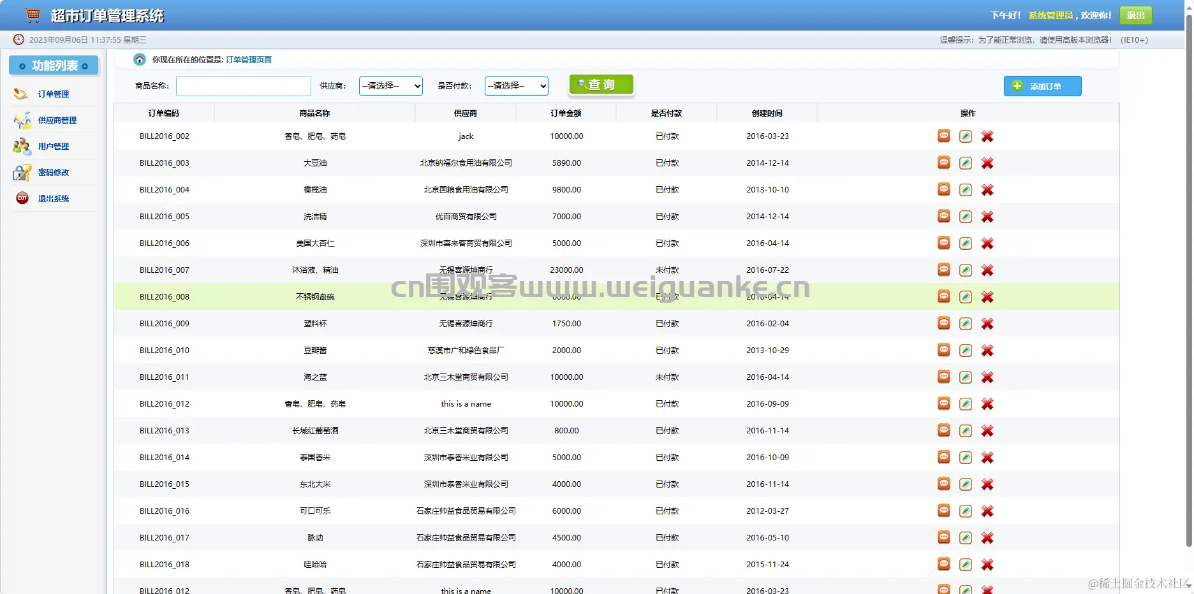
Task: Click the page vertical scrollbar
Action: (1189, 280)
